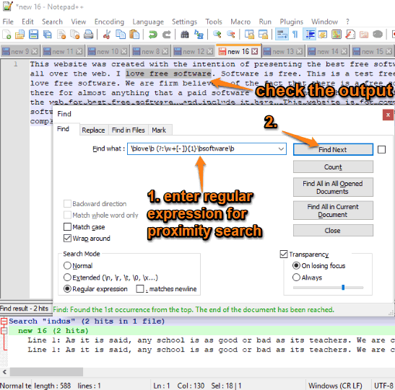Click the Open file toolbar icon

point(20,35)
